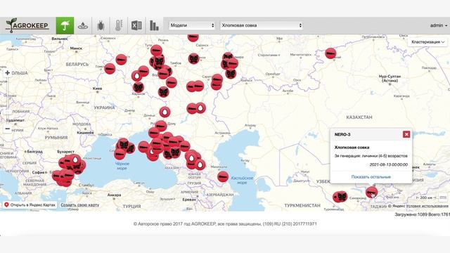This screenshot has height=253, width=450.
Task: Click the white-drop marker near Бухарест
Action: [x=75, y=160]
